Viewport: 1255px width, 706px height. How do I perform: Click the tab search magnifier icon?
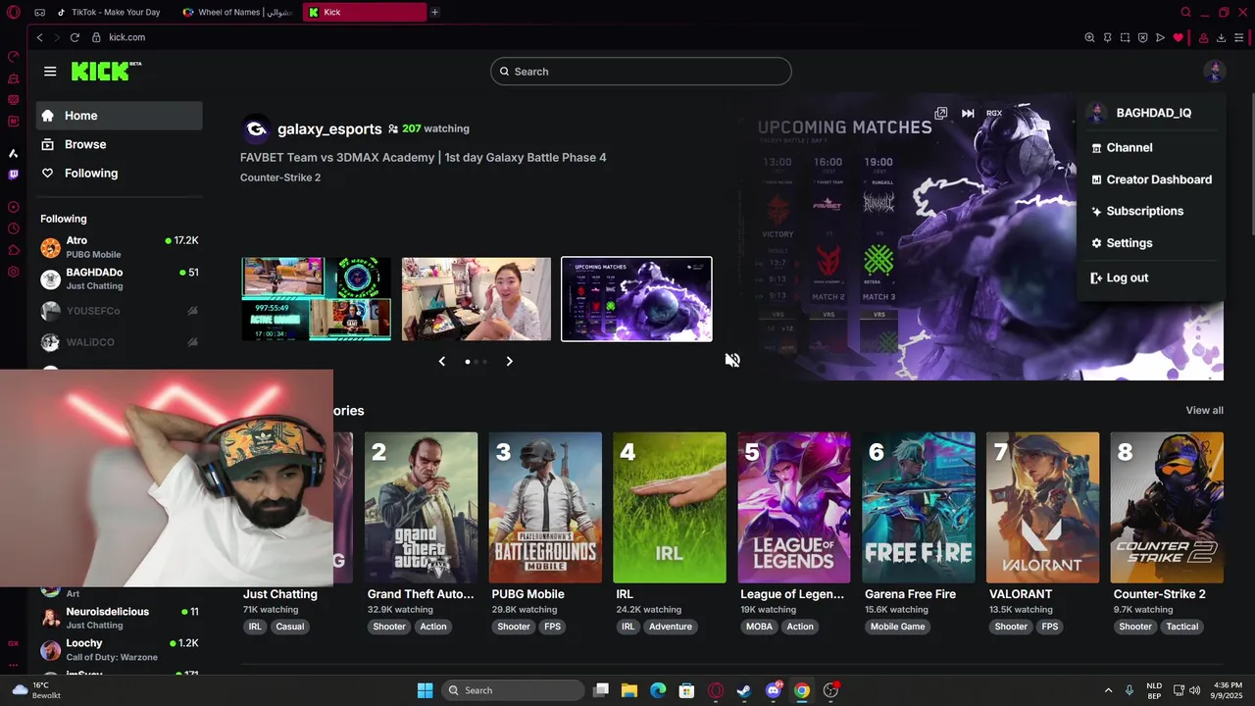(x=1185, y=13)
